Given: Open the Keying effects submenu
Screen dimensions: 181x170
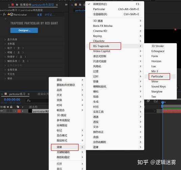Looking at the screenshot, I should point(115,36).
